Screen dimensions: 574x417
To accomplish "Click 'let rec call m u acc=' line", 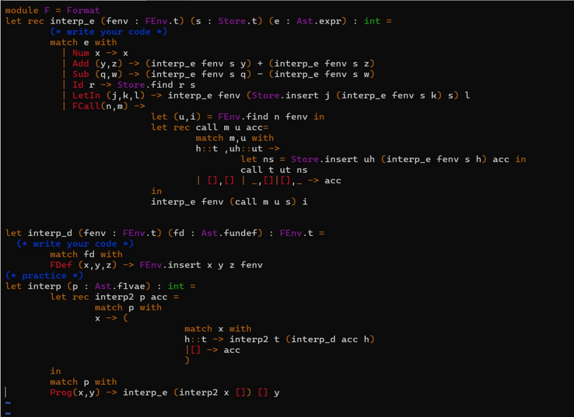I will coord(210,127).
